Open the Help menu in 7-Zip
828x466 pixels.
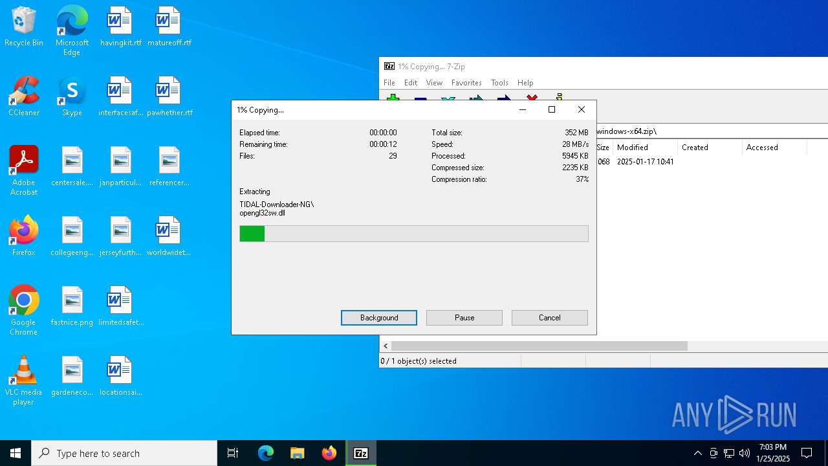pyautogui.click(x=525, y=83)
